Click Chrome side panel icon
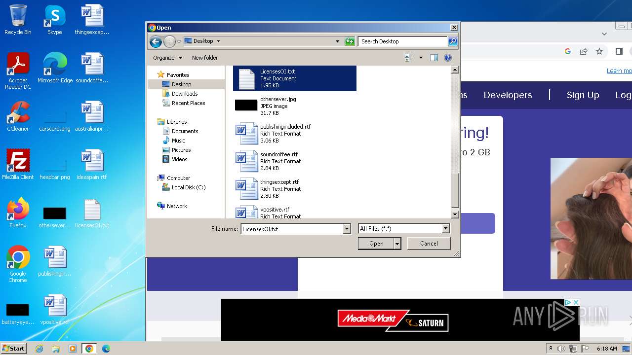 point(619,51)
